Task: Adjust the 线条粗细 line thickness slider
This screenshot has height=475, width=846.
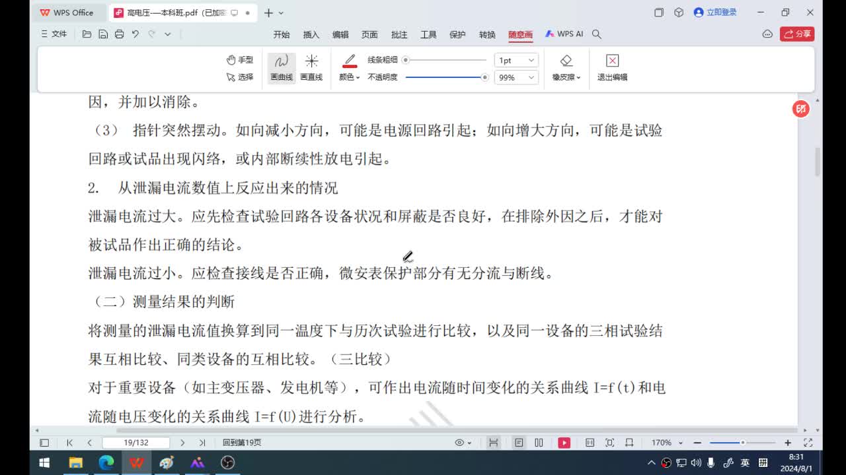Action: [445, 60]
